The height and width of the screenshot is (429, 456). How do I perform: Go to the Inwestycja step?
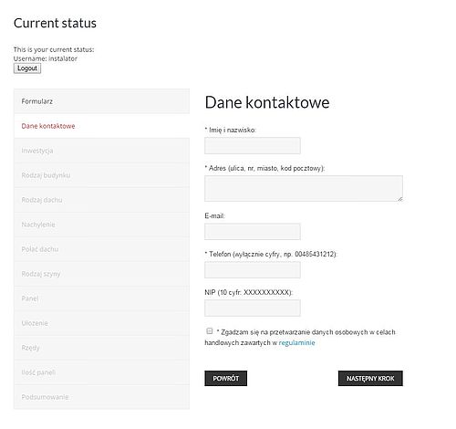pyautogui.click(x=101, y=151)
